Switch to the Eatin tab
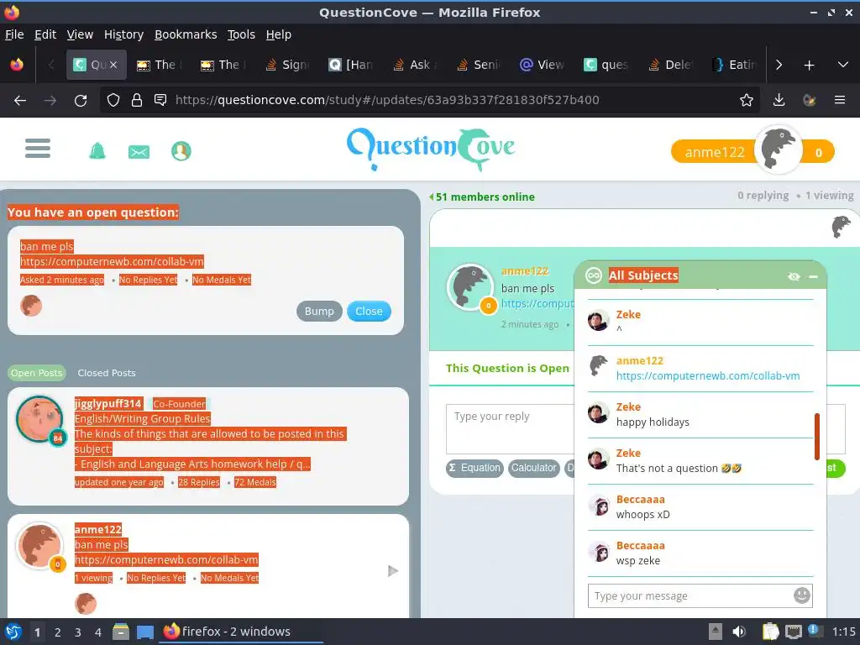The image size is (860, 645). pos(734,65)
